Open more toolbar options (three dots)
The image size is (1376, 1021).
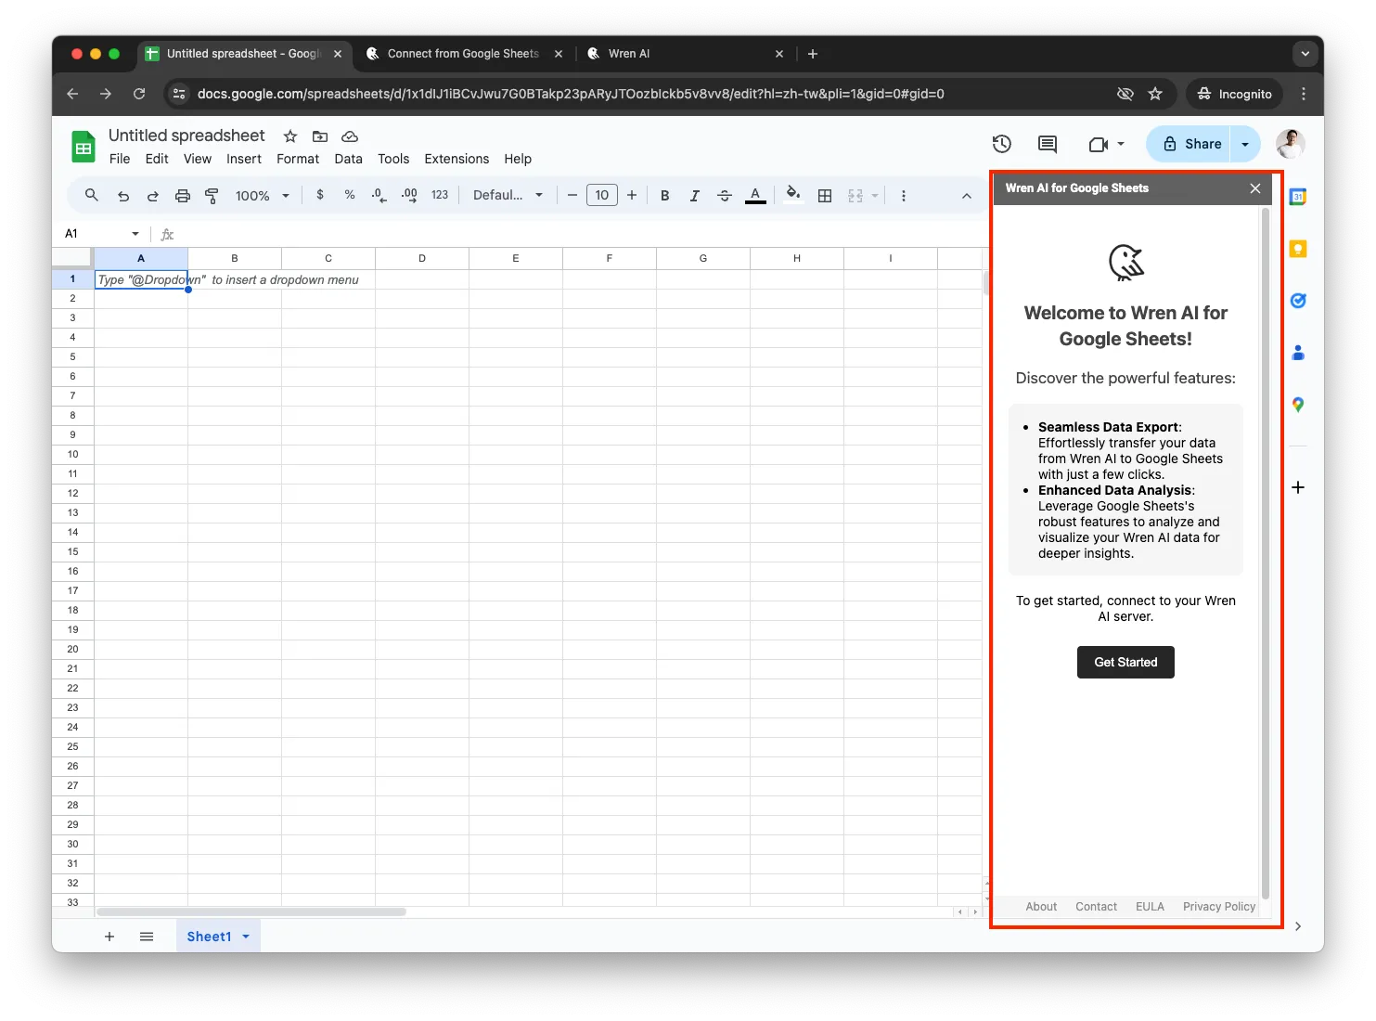(904, 196)
